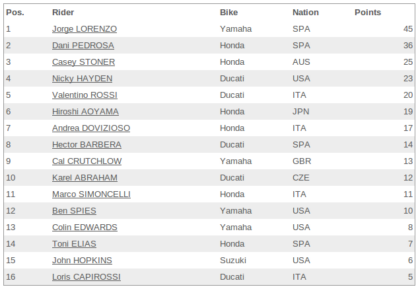Screen dimensions: 418x289
Task: Open Andrea DOVIZIOSO rider link
Action: [x=91, y=128]
